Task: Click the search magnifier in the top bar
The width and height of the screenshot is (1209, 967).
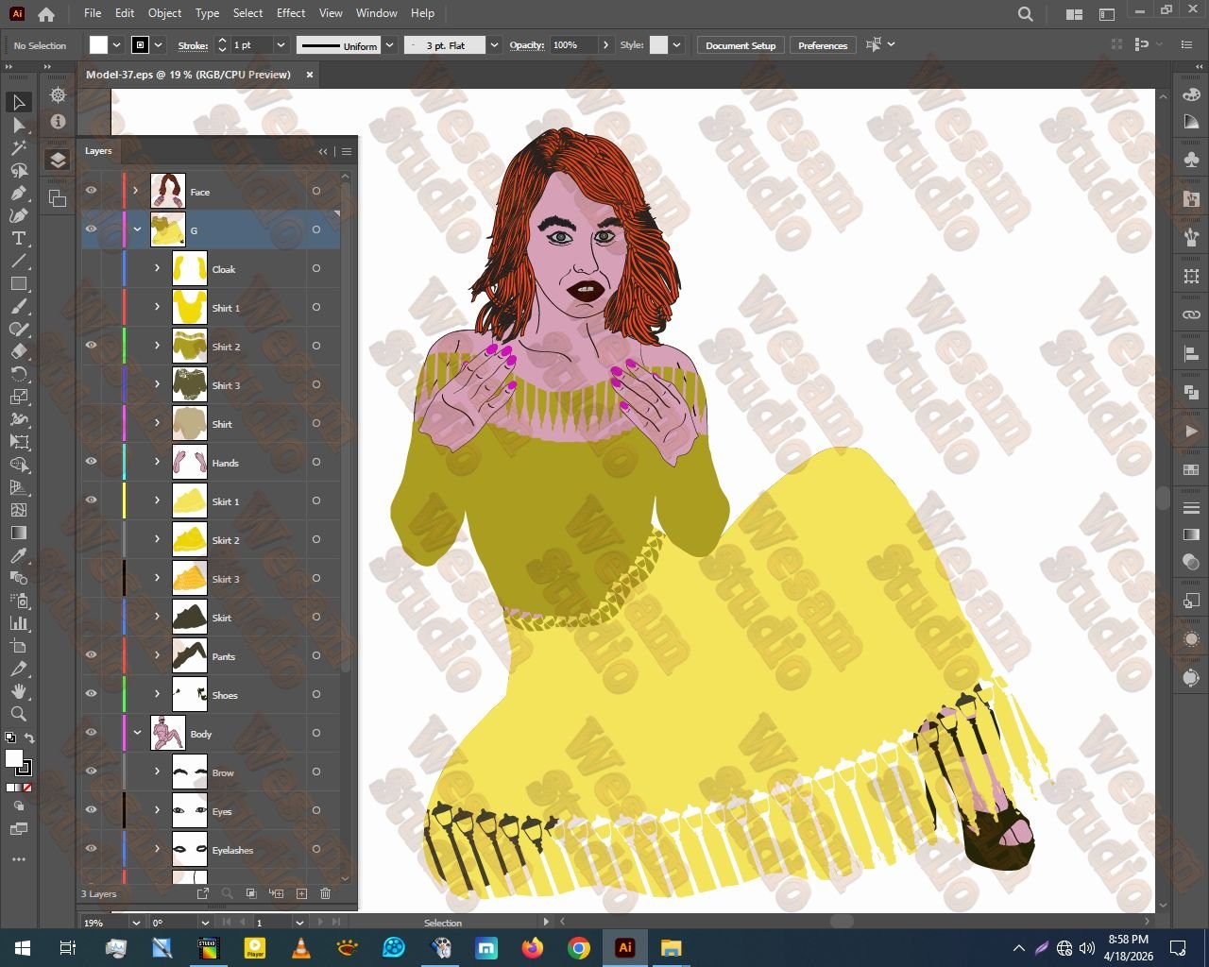Action: click(1026, 14)
